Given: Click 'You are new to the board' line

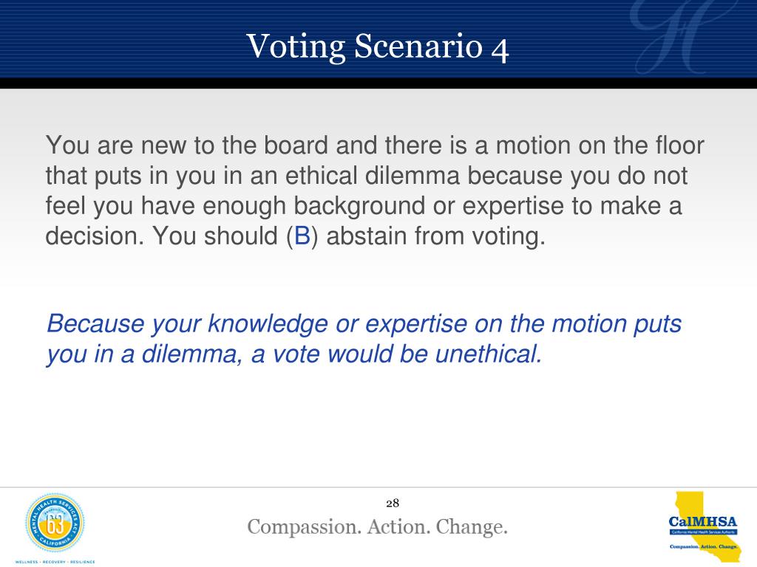Looking at the screenshot, I should [x=187, y=145].
